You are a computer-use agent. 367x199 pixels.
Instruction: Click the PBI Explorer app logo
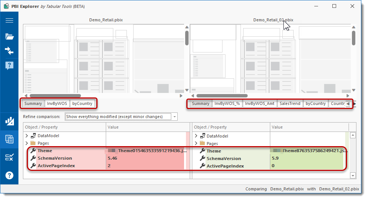6,6
